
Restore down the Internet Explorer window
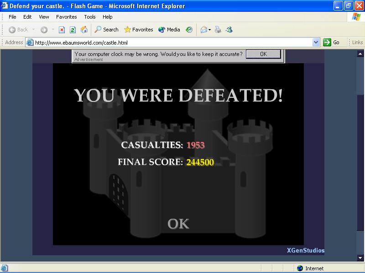pos(348,5)
